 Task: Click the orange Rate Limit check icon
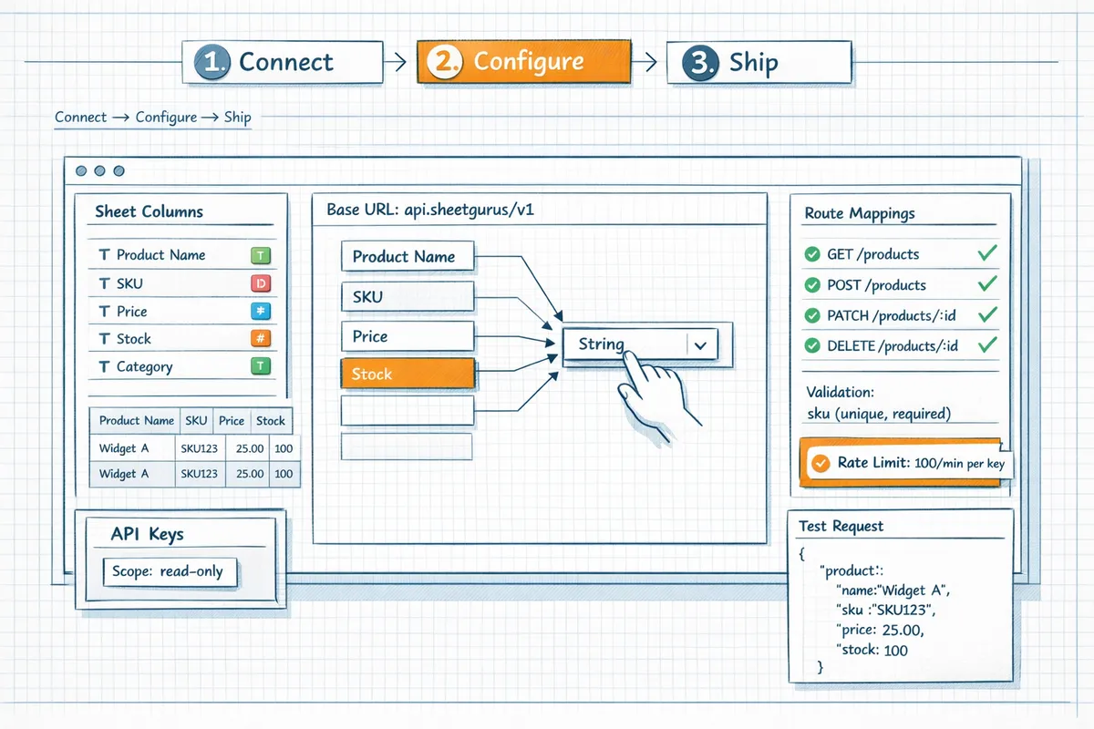820,463
